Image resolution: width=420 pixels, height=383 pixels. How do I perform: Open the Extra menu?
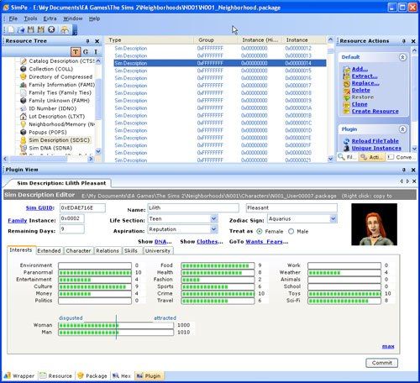pos(50,18)
